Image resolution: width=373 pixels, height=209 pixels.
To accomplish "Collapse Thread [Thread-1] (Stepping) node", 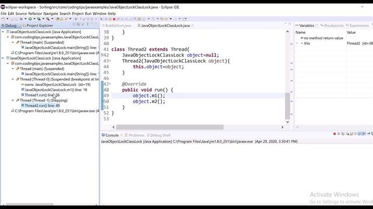I will pos(13,100).
